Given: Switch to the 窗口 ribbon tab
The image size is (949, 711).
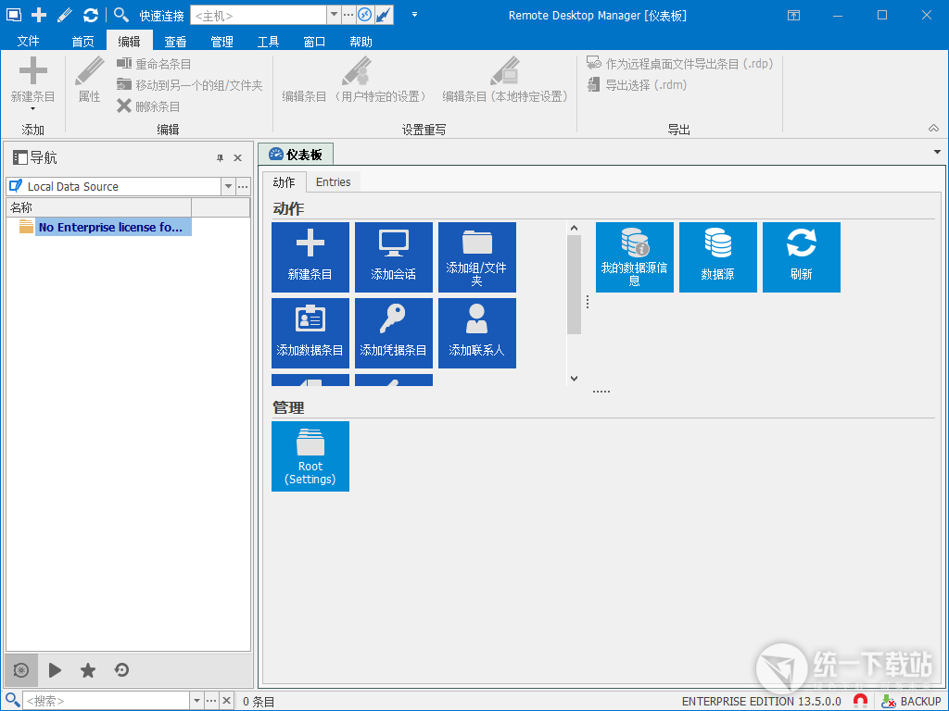Looking at the screenshot, I should point(314,41).
